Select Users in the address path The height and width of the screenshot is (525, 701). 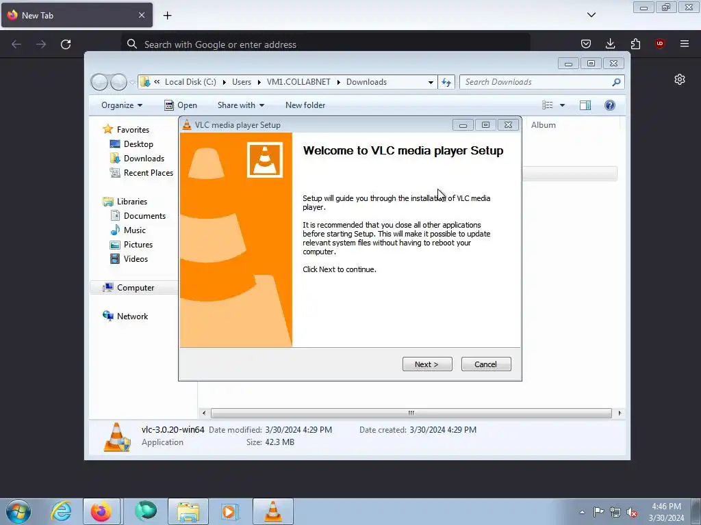point(242,82)
